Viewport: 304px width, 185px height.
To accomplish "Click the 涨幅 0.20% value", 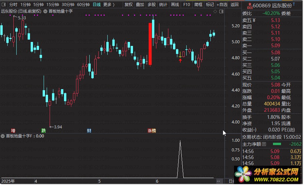I will 273,97.
